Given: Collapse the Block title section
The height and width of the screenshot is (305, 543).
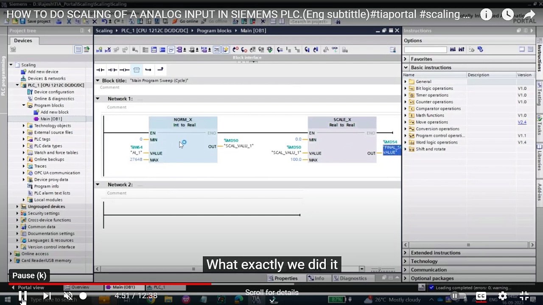Looking at the screenshot, I should coord(98,80).
